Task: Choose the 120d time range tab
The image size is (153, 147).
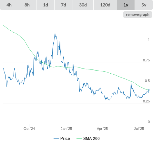Action: pyautogui.click(x=105, y=5)
